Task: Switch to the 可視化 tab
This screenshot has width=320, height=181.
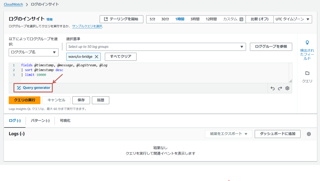Action: tap(65, 121)
